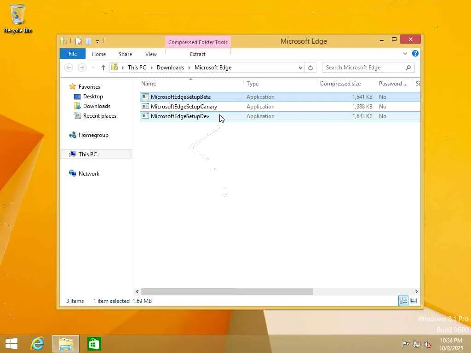Expand the ribbon with the chevron
Viewport: 471px width, 353px height.
[x=405, y=54]
